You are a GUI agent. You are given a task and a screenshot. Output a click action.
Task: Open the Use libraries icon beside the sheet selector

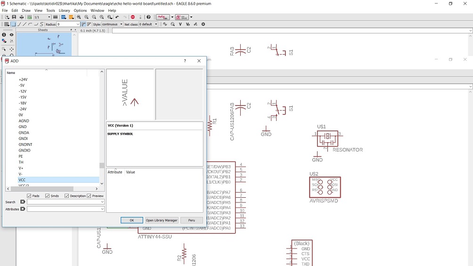55,17
